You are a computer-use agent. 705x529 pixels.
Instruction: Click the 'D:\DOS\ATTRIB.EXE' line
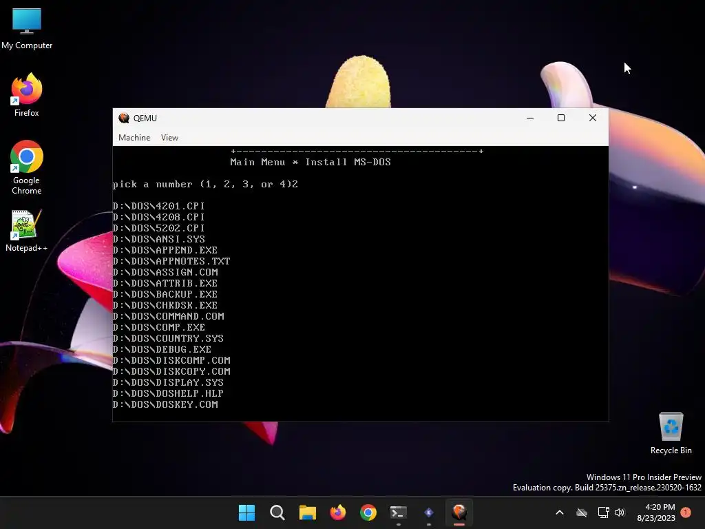(165, 283)
